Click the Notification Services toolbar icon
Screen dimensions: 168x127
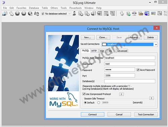coord(154,13)
